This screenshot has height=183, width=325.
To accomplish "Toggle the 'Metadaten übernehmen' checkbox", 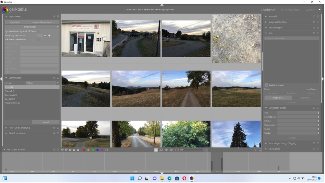I will 39,40.
